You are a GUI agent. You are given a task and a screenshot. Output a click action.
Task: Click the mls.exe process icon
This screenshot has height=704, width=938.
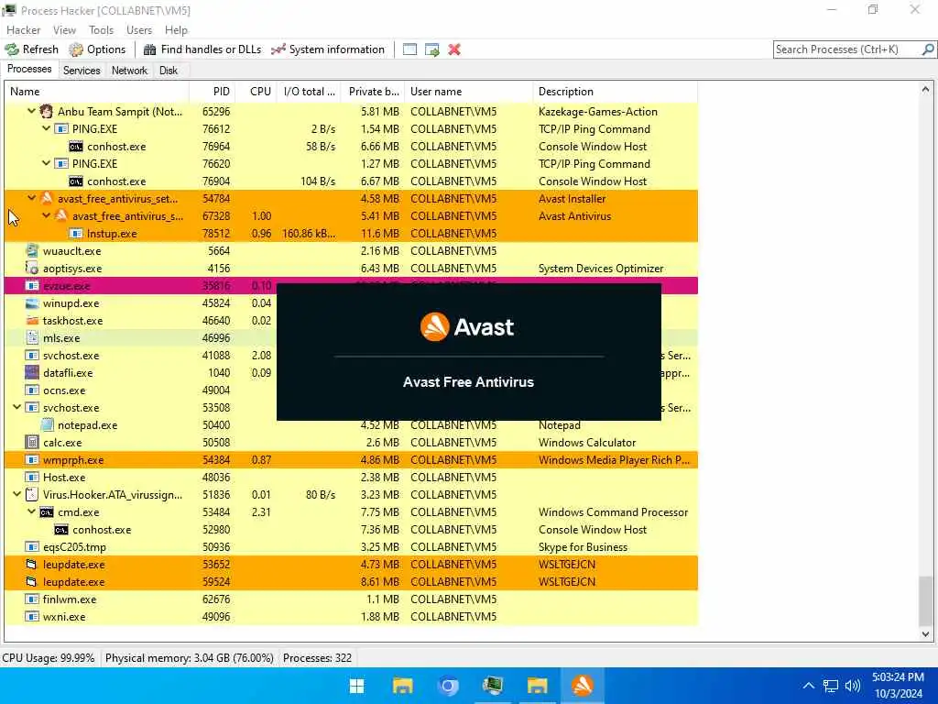[x=32, y=337]
